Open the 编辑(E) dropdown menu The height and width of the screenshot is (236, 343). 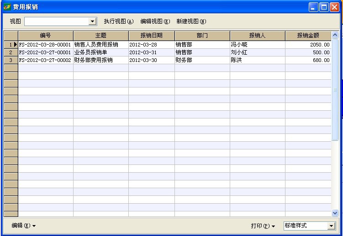(24, 226)
